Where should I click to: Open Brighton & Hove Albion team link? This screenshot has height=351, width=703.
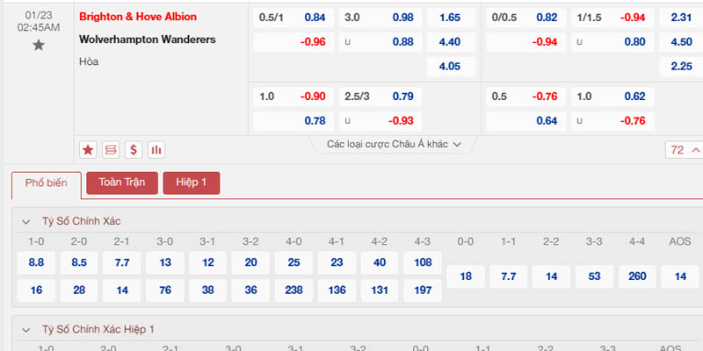[x=138, y=17]
